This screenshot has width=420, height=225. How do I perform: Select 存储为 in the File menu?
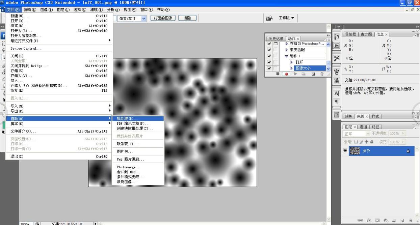pyautogui.click(x=59, y=76)
